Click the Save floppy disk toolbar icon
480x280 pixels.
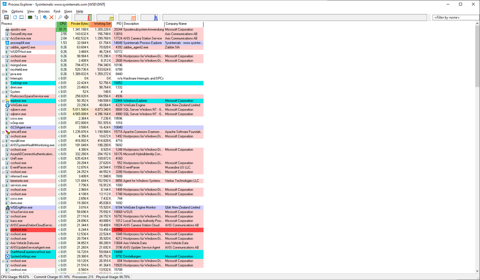click(x=6, y=17)
